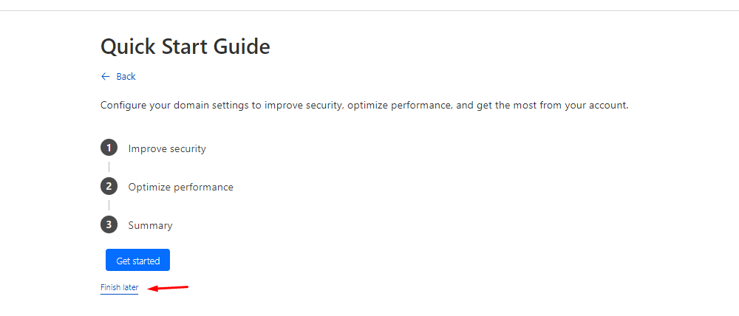Select the step 3 numbered circle
The width and height of the screenshot is (739, 316).
click(109, 224)
